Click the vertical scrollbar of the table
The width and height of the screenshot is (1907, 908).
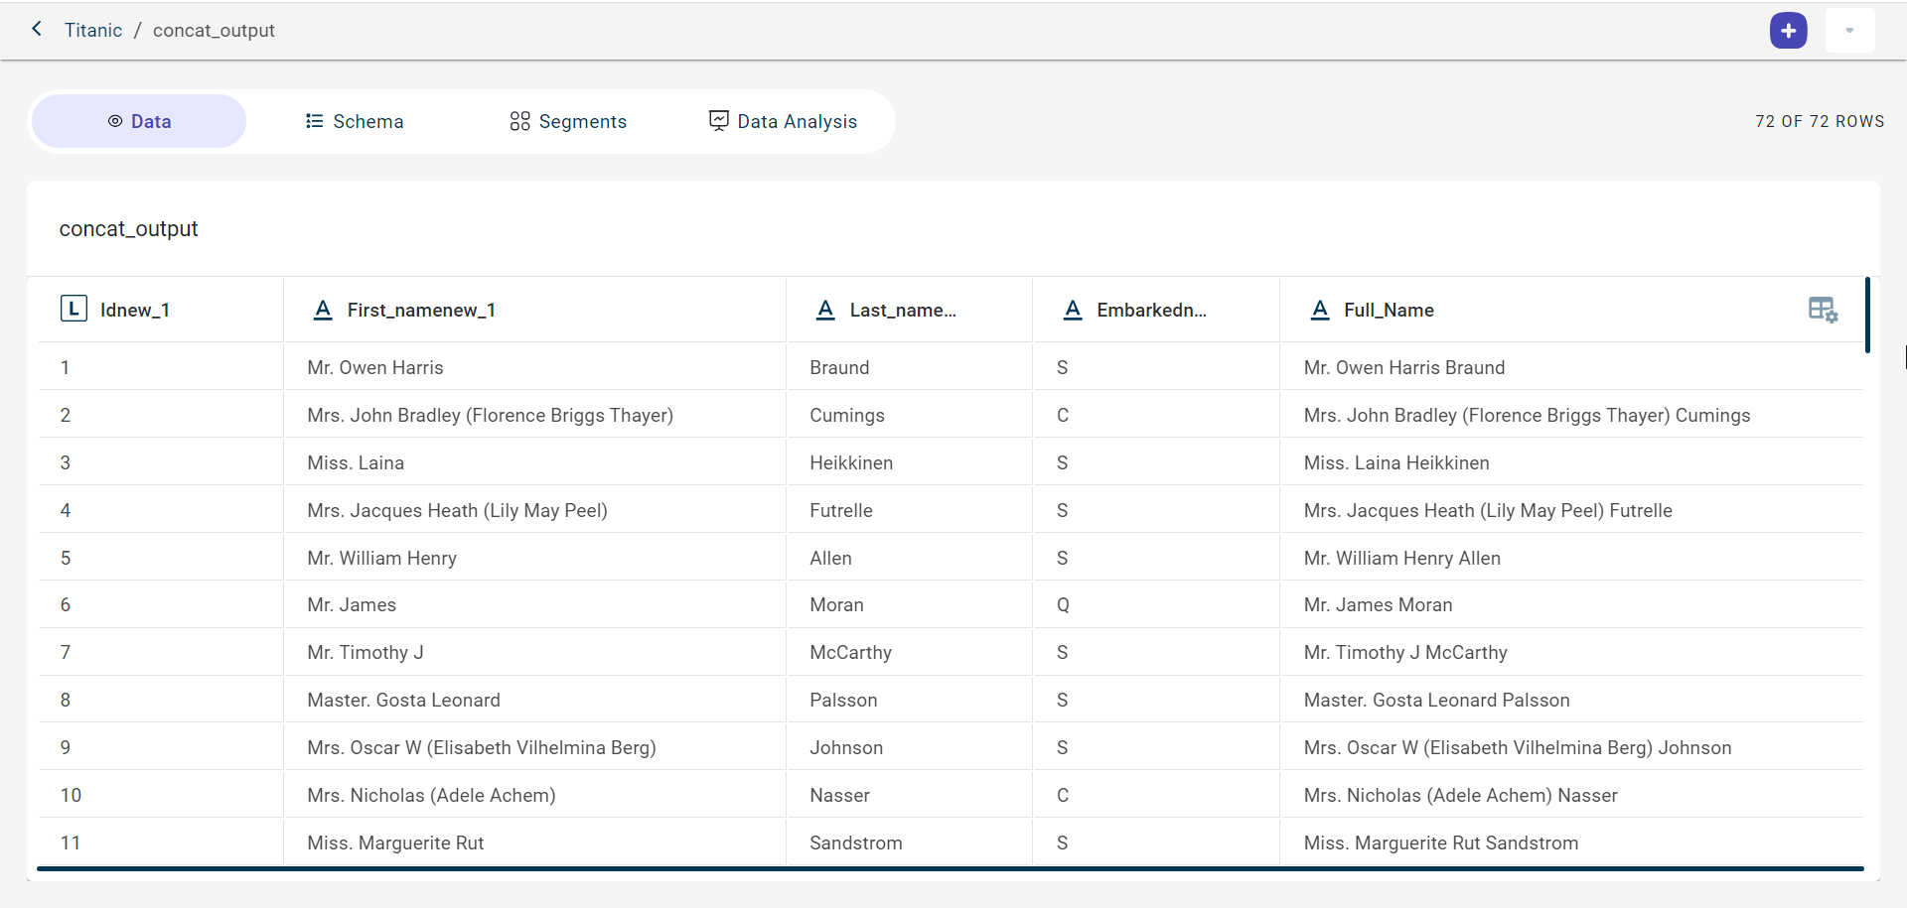(x=1867, y=316)
